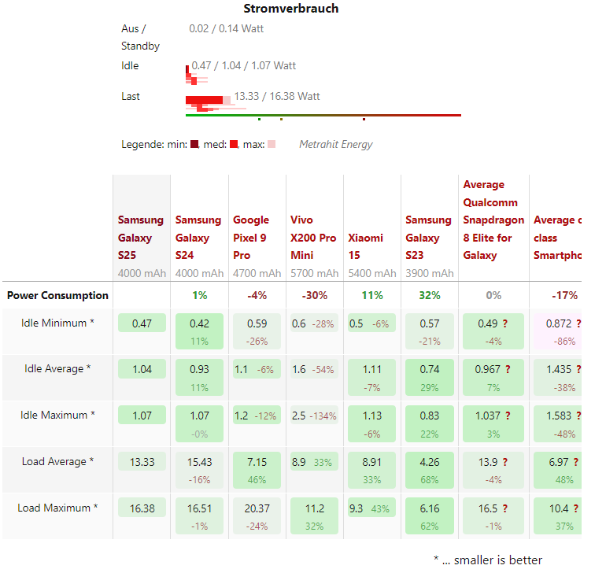Select the Stromverbrauch heading
606x569 pixels.
[x=291, y=9]
